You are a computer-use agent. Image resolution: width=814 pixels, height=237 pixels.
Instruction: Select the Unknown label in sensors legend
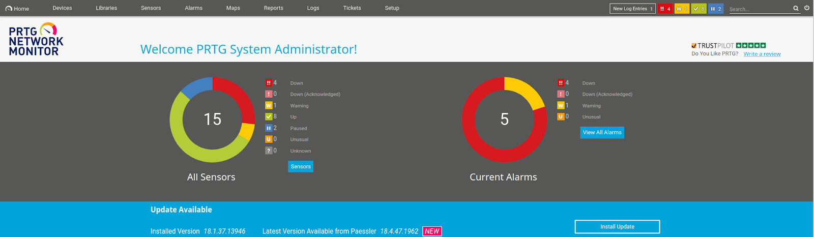point(301,151)
